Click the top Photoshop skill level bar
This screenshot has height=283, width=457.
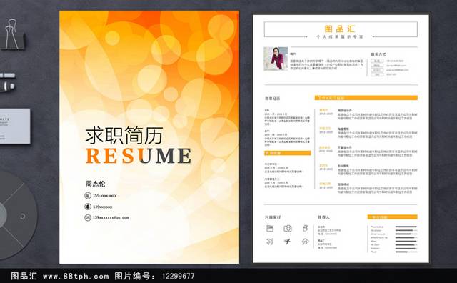(406, 227)
